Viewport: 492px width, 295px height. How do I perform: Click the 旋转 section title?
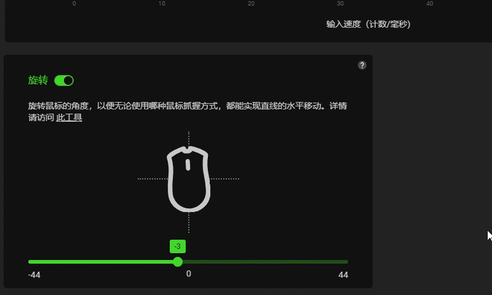38,80
